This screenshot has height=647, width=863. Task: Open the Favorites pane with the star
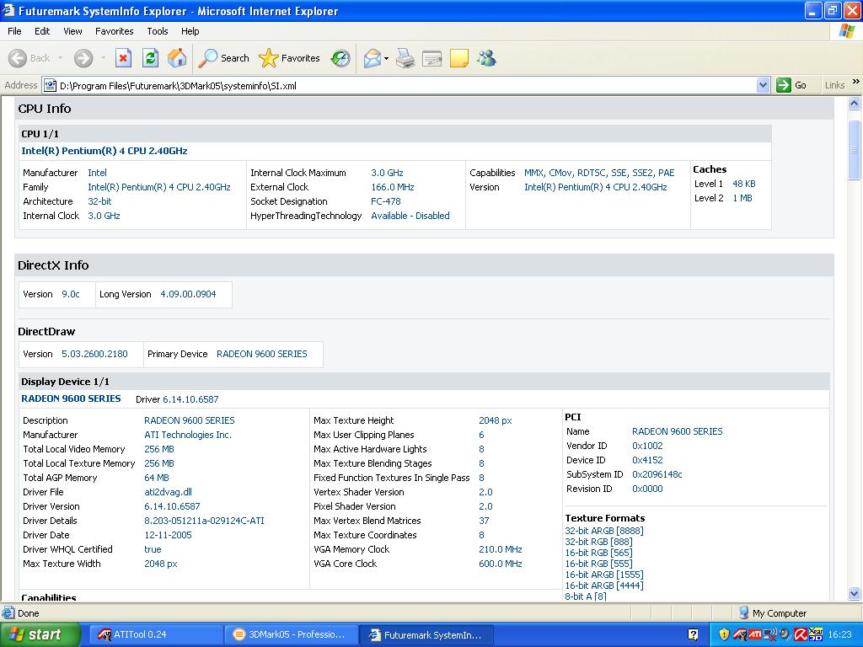click(290, 58)
